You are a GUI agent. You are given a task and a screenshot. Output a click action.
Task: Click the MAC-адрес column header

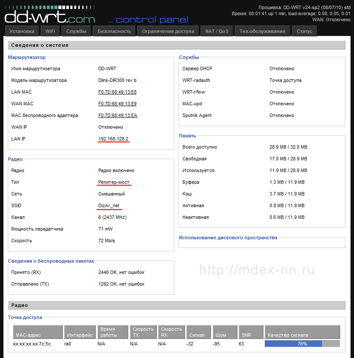38,332
